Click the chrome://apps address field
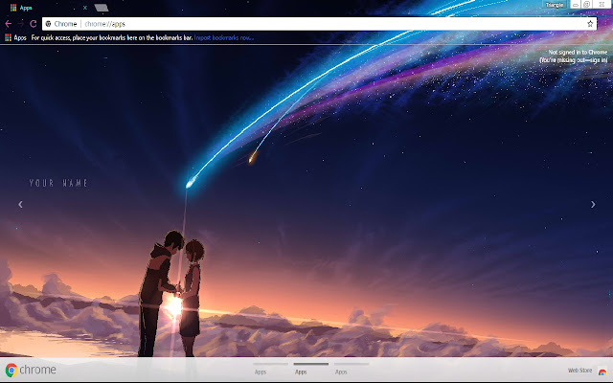 point(319,24)
